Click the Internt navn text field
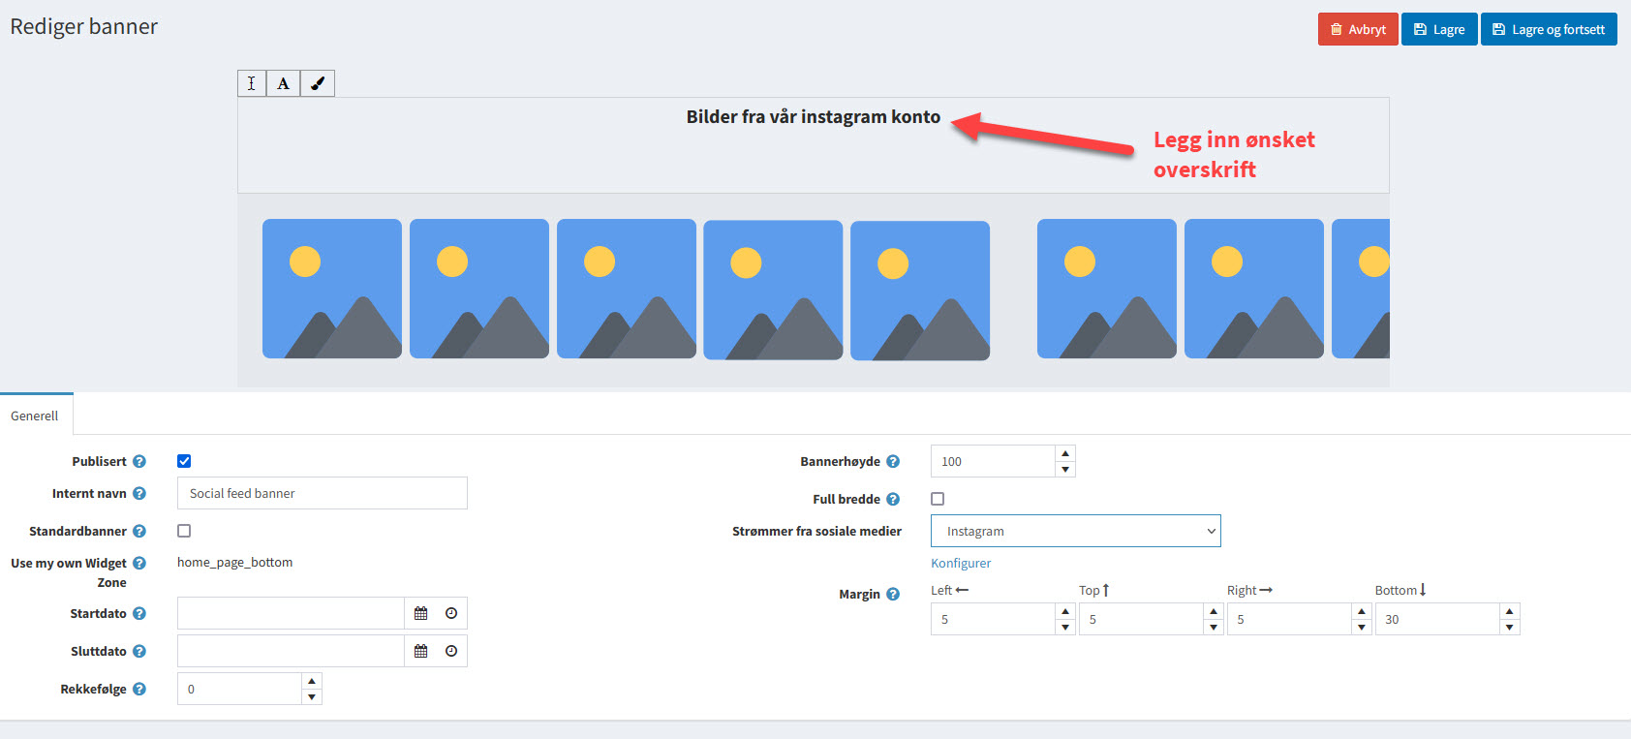The width and height of the screenshot is (1631, 739). [x=322, y=493]
